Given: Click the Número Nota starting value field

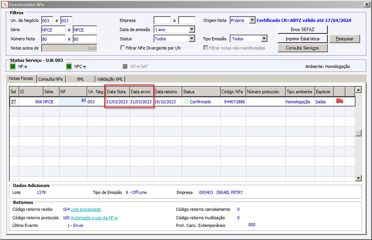Looking at the screenshot, I should pos(53,39).
